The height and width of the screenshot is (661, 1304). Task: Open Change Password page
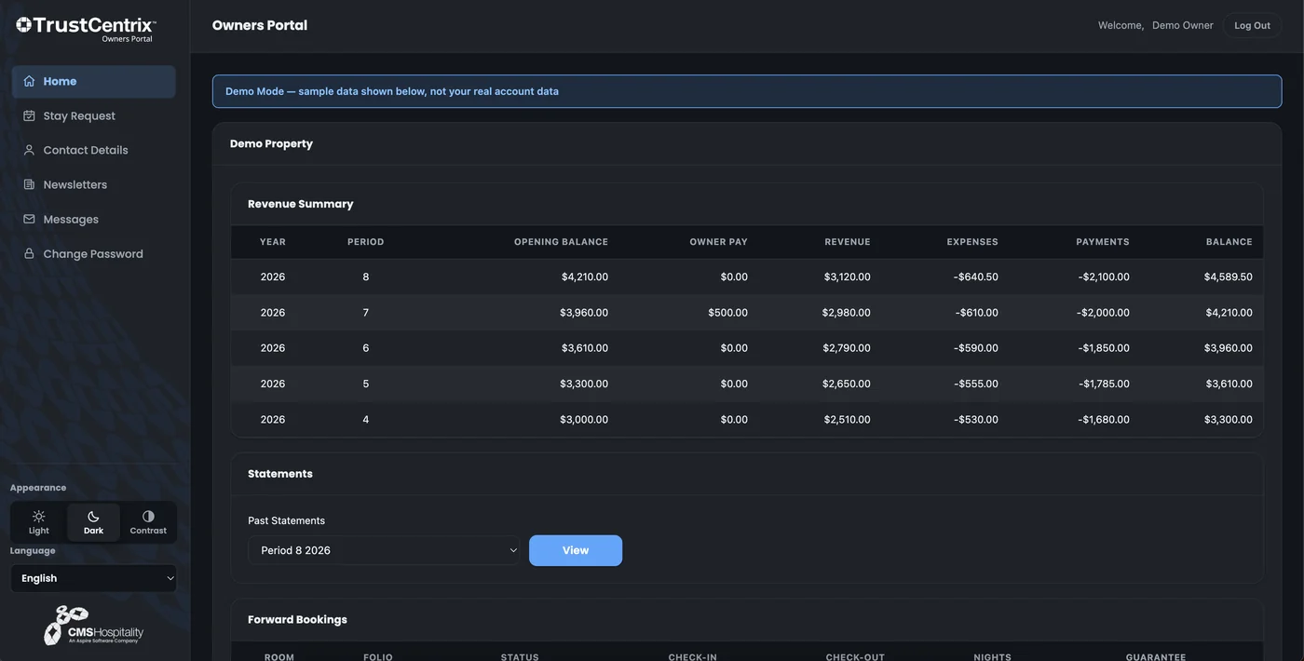pos(93,253)
